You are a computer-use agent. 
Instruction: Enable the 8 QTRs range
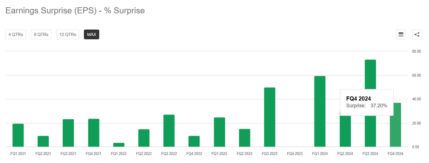coord(41,34)
